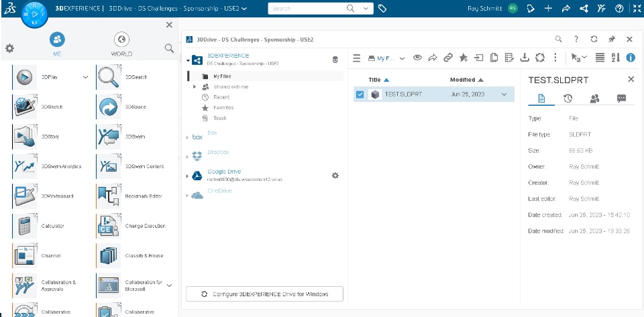644x317 pixels.
Task: Click the move-to arrow-box icon
Action: 479,58
